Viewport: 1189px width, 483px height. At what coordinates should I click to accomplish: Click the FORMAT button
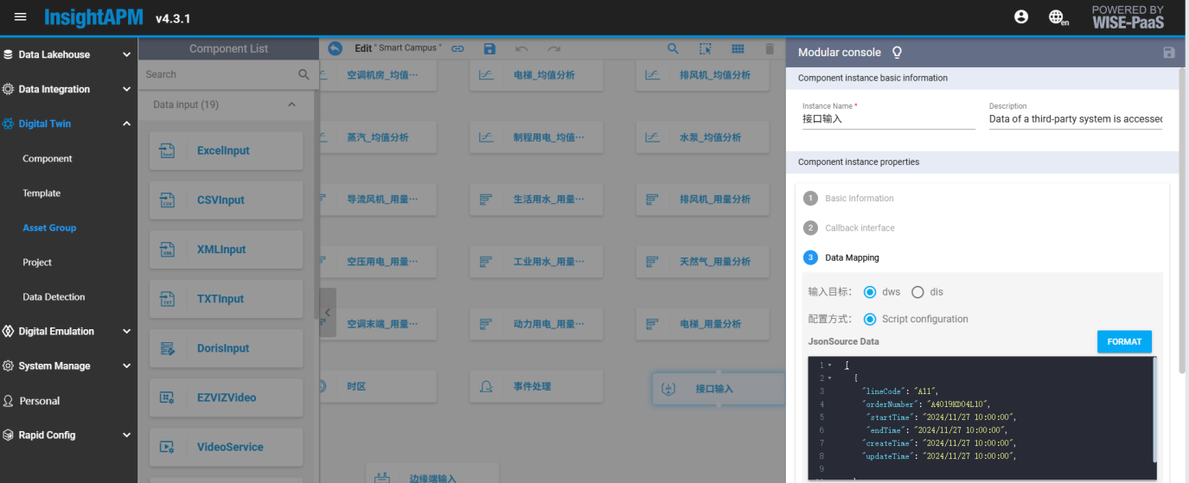1124,341
